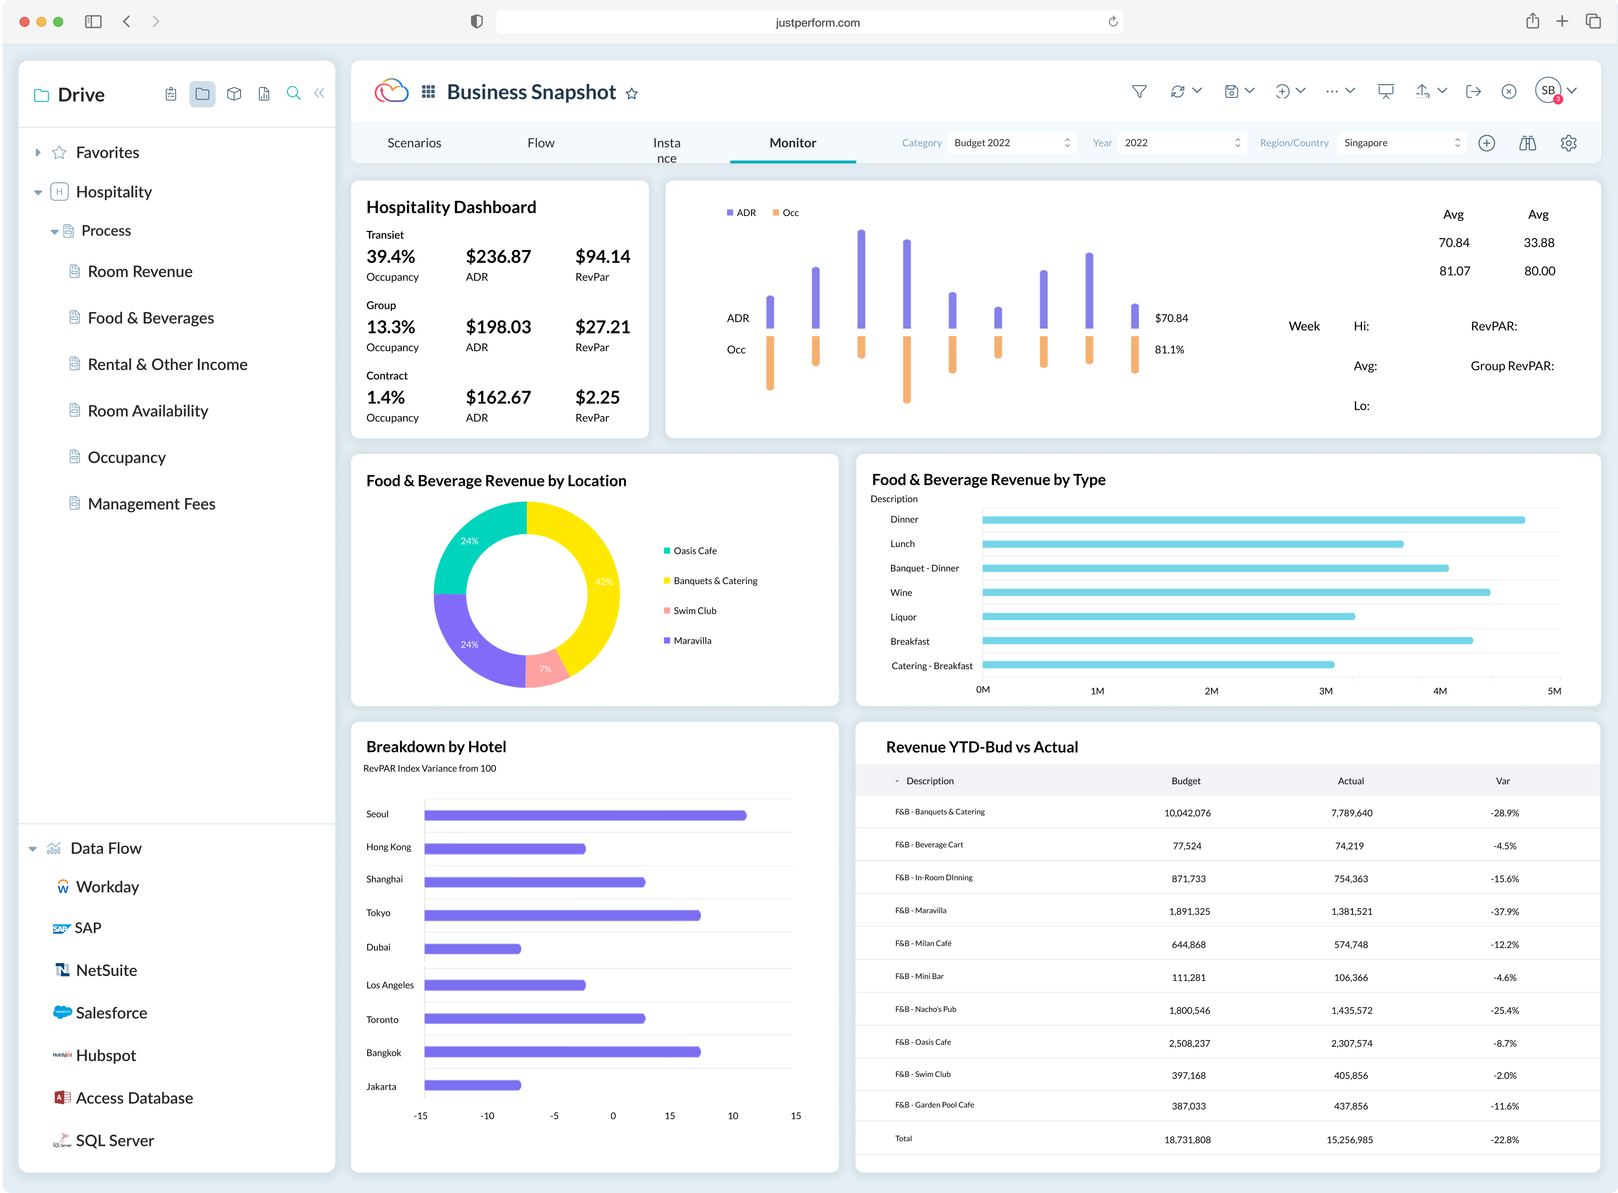1618x1193 pixels.
Task: Switch to the Flow tab
Action: [540, 143]
